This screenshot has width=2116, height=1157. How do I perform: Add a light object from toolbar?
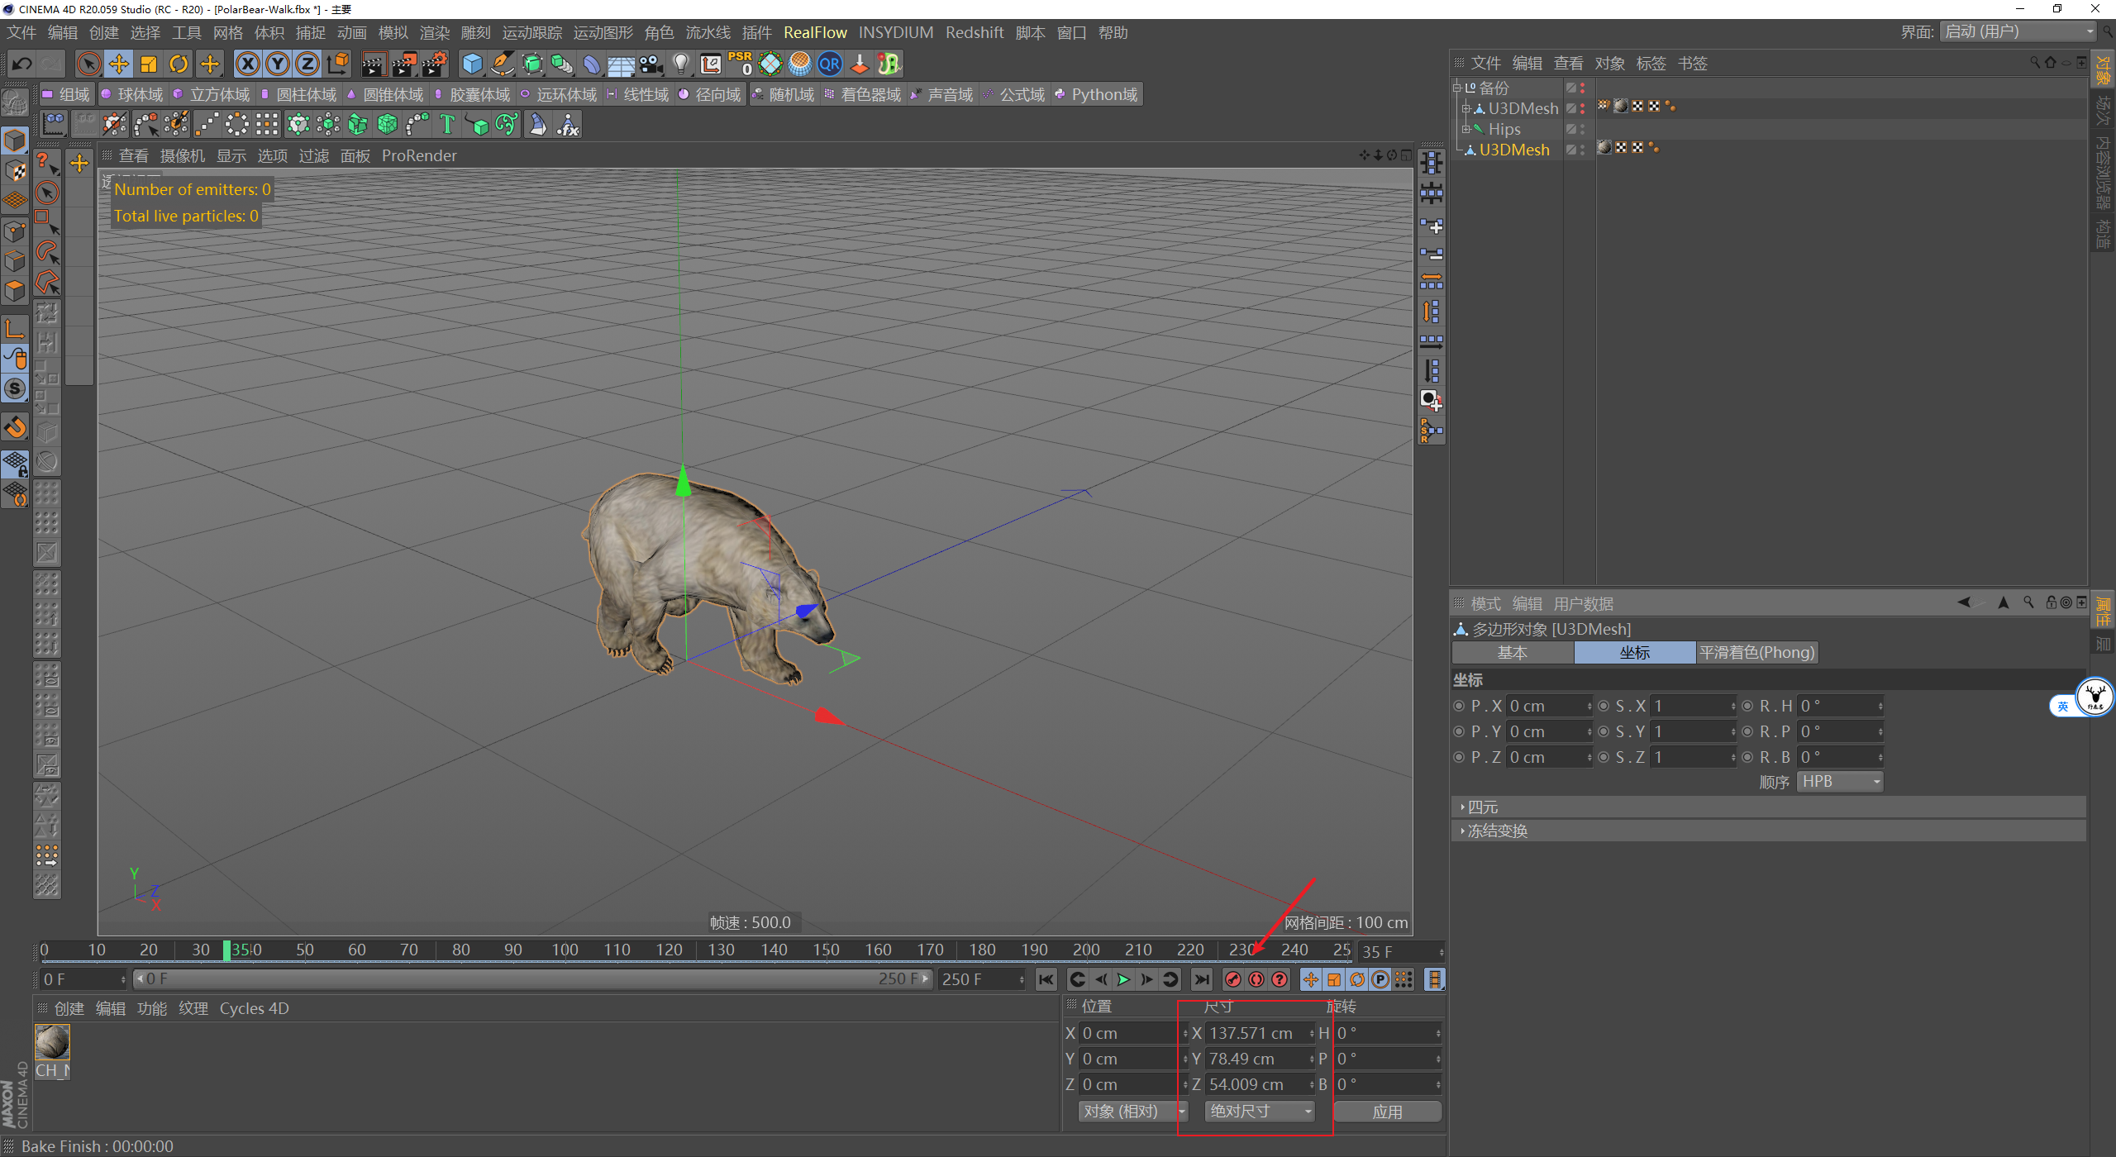click(680, 64)
